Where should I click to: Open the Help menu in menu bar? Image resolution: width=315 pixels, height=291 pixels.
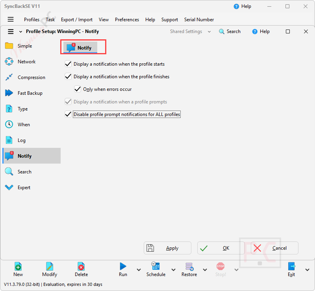pyautogui.click(x=150, y=20)
